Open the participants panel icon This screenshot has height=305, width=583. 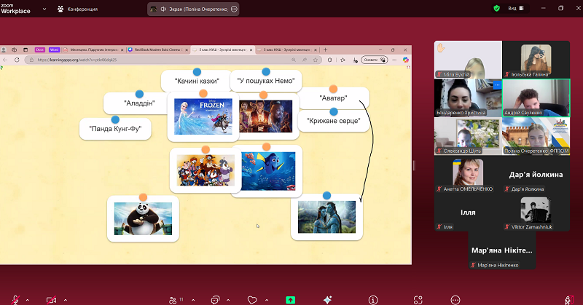tap(173, 300)
